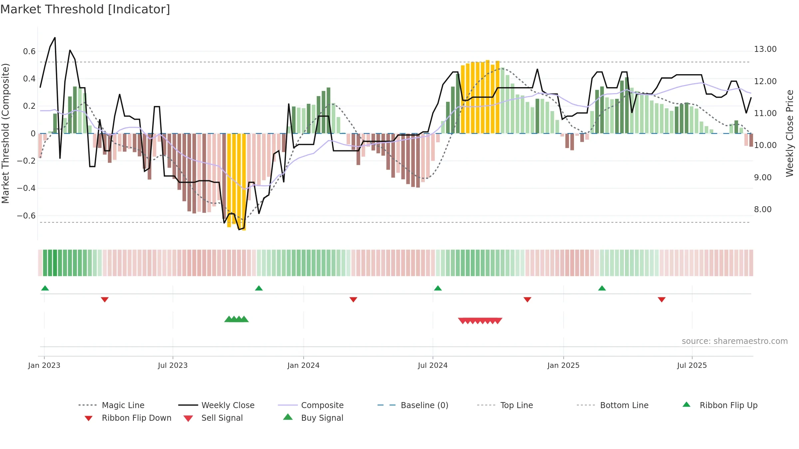This screenshot has height=449, width=799.
Task: Select the ribbon flip down marker near March 2024
Action: pyautogui.click(x=353, y=300)
